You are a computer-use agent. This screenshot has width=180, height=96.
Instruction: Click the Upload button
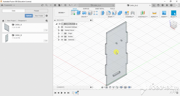click(x=29, y=16)
